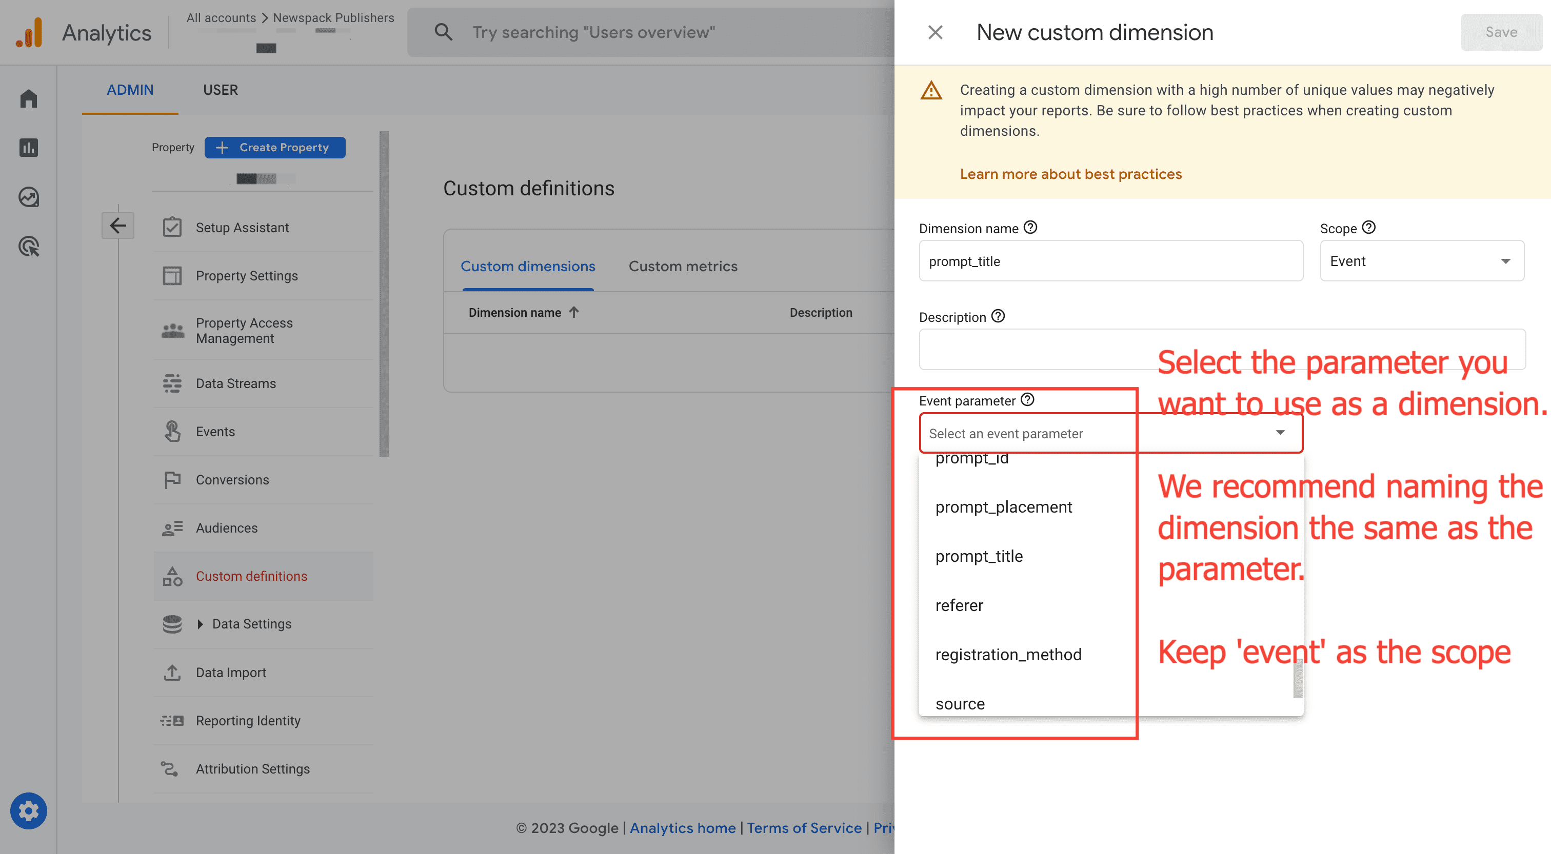Click Event parameter help icon
The image size is (1551, 854).
(1028, 400)
